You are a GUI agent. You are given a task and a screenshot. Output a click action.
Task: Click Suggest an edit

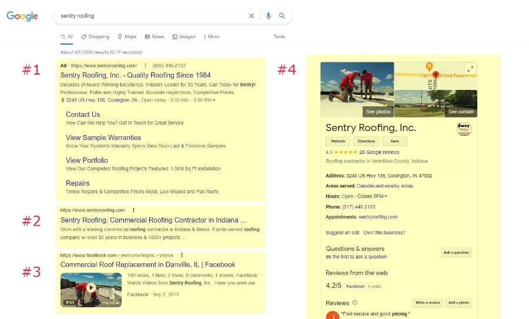coord(343,232)
